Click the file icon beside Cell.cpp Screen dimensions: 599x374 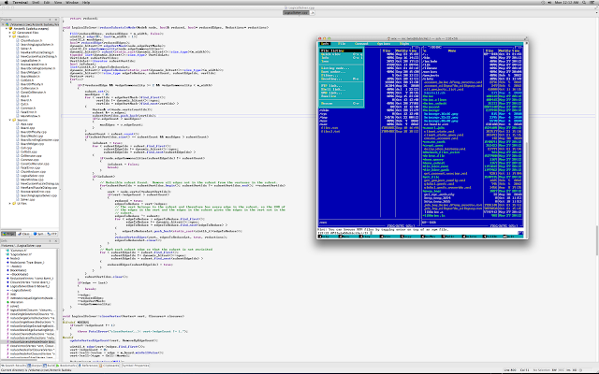(x=18, y=148)
